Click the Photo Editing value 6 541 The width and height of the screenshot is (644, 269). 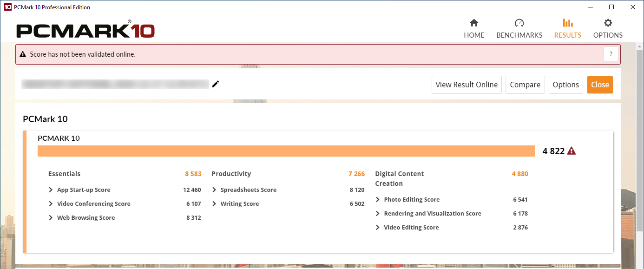(520, 200)
